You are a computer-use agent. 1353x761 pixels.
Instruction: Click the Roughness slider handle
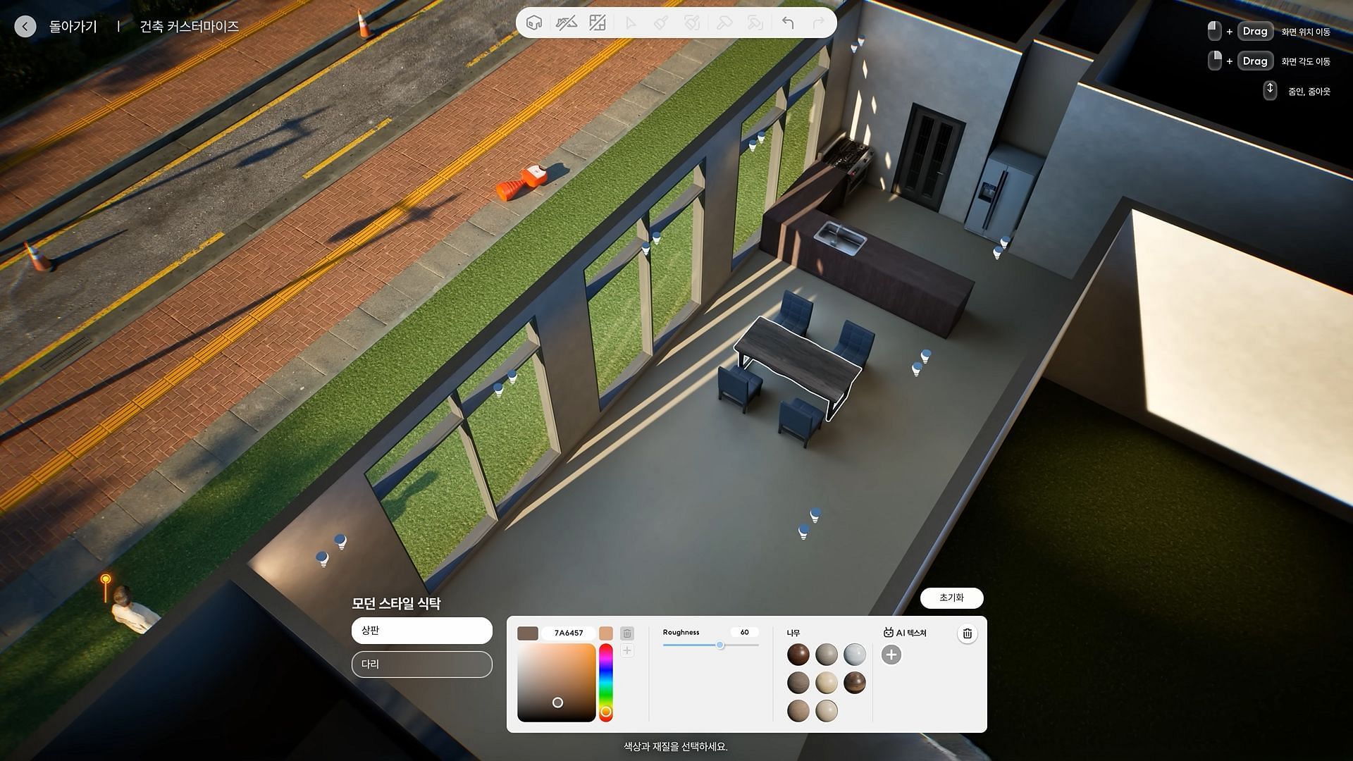720,645
